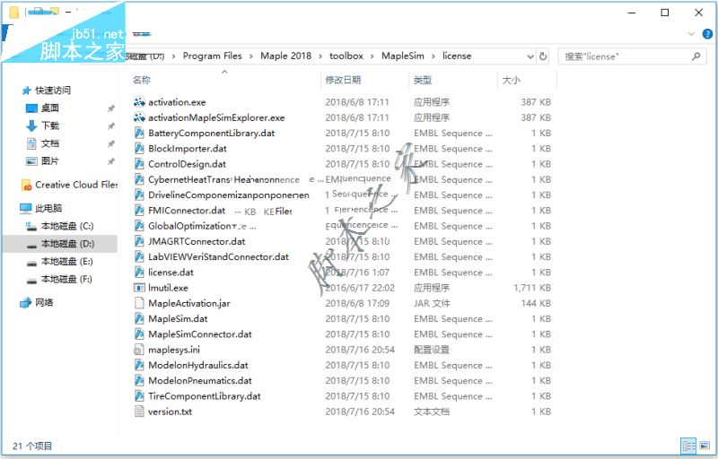Viewport: 718px width, 459px height.
Task: Click the MapleActivation.jar file icon
Action: [x=139, y=303]
